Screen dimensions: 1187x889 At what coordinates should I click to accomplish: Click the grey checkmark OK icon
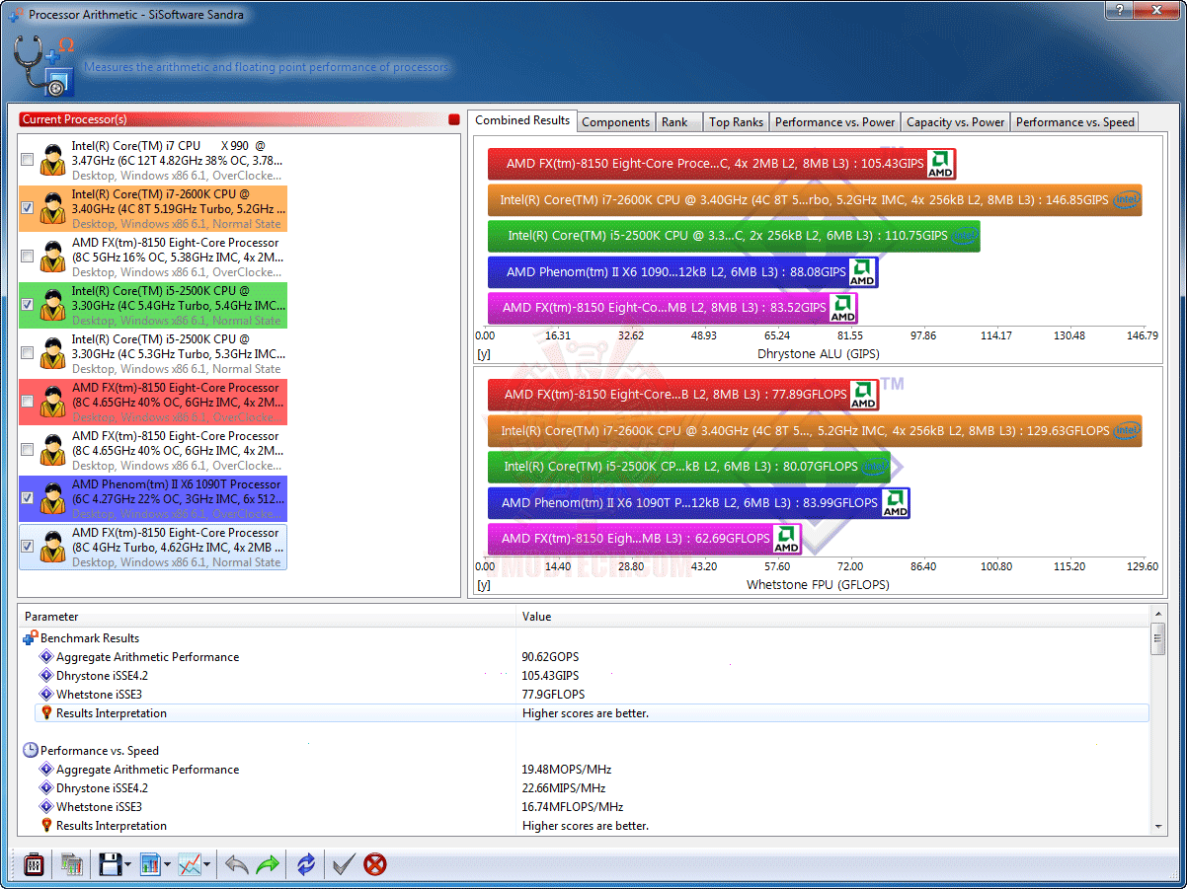[x=344, y=865]
